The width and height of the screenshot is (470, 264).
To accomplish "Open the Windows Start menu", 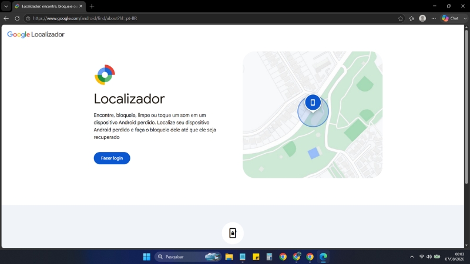I will 146,257.
